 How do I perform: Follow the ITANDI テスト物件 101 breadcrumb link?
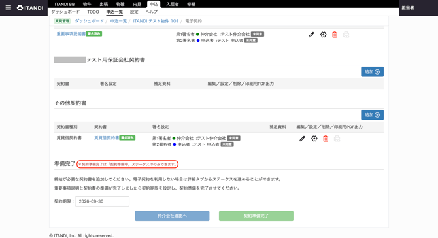[156, 21]
